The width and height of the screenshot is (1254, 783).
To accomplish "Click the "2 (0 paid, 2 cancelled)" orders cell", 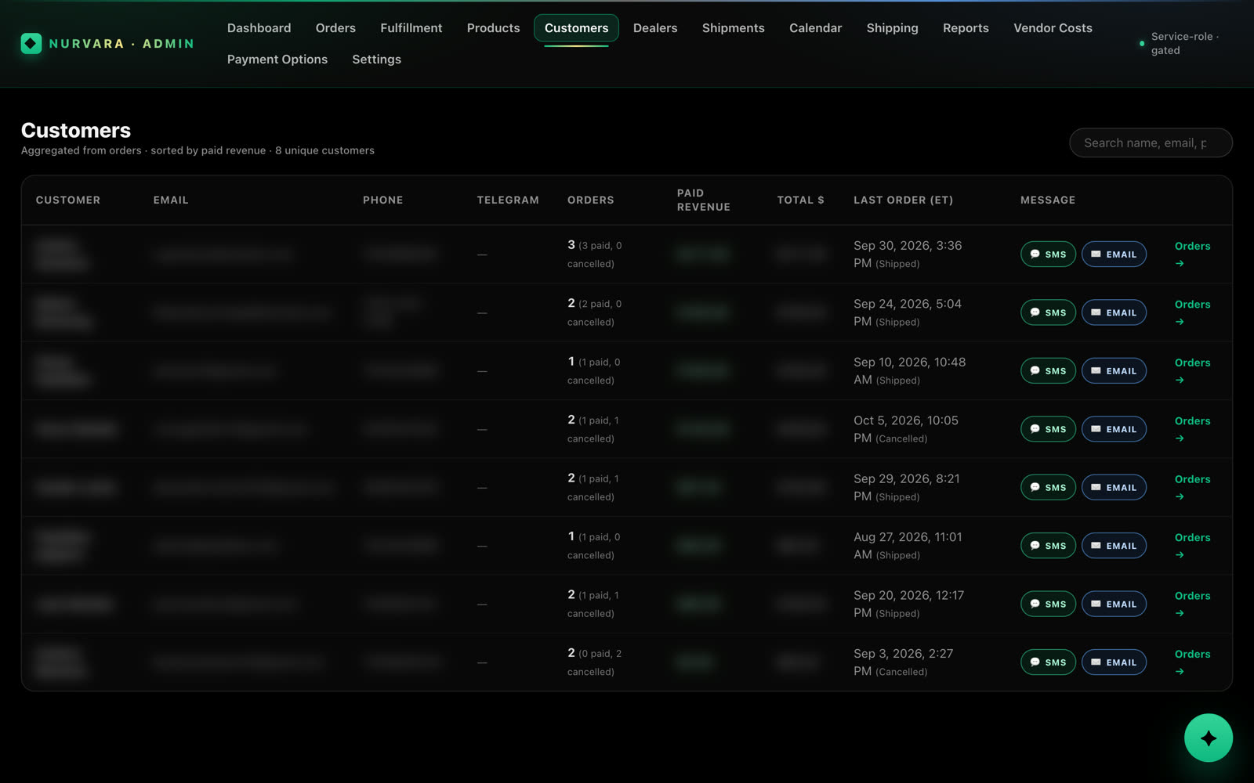I will (x=595, y=662).
